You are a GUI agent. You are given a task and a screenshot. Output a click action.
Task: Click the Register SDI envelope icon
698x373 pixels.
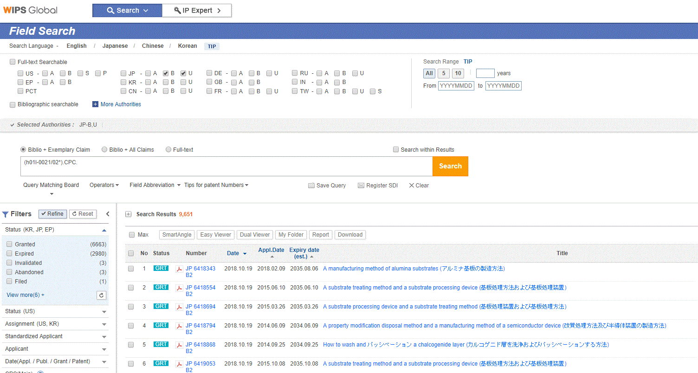[x=361, y=186]
